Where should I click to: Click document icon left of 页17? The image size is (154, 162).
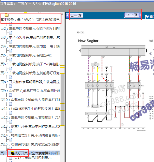pyautogui.click(x=10, y=158)
